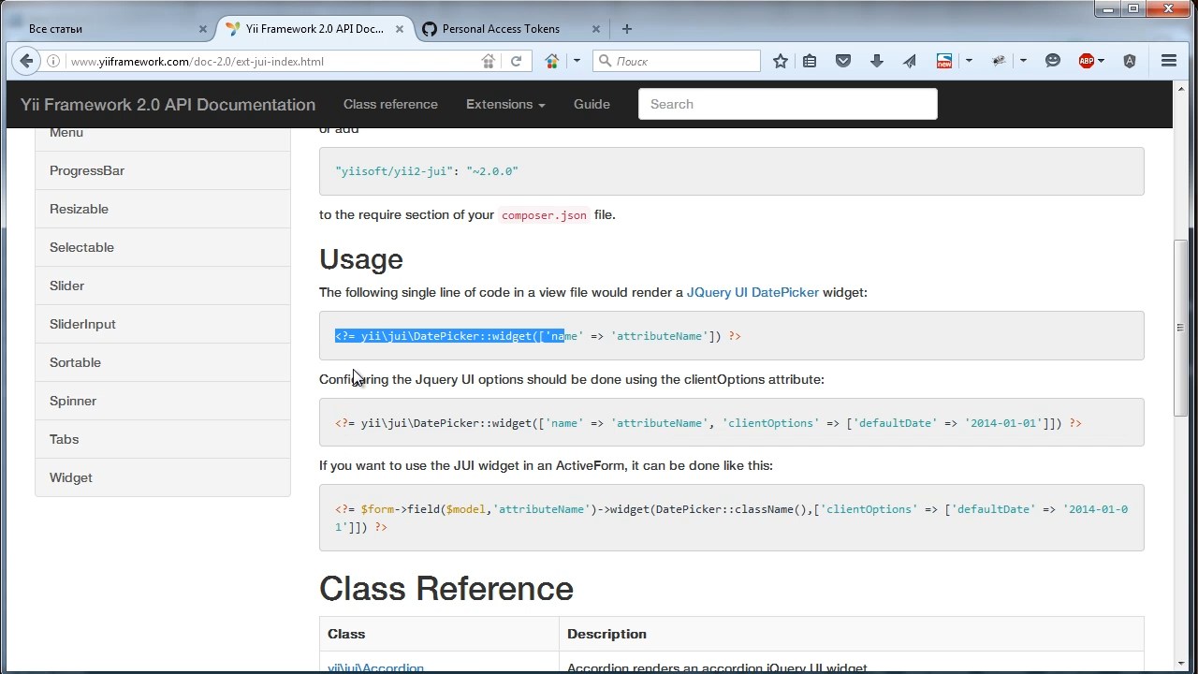
Task: Click the clientOptions DatePicker code line
Action: [709, 423]
